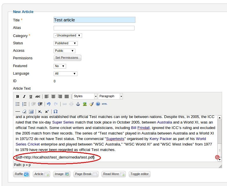Open the insert image tree icon
Screen dimensions: 227x186
click(85, 104)
